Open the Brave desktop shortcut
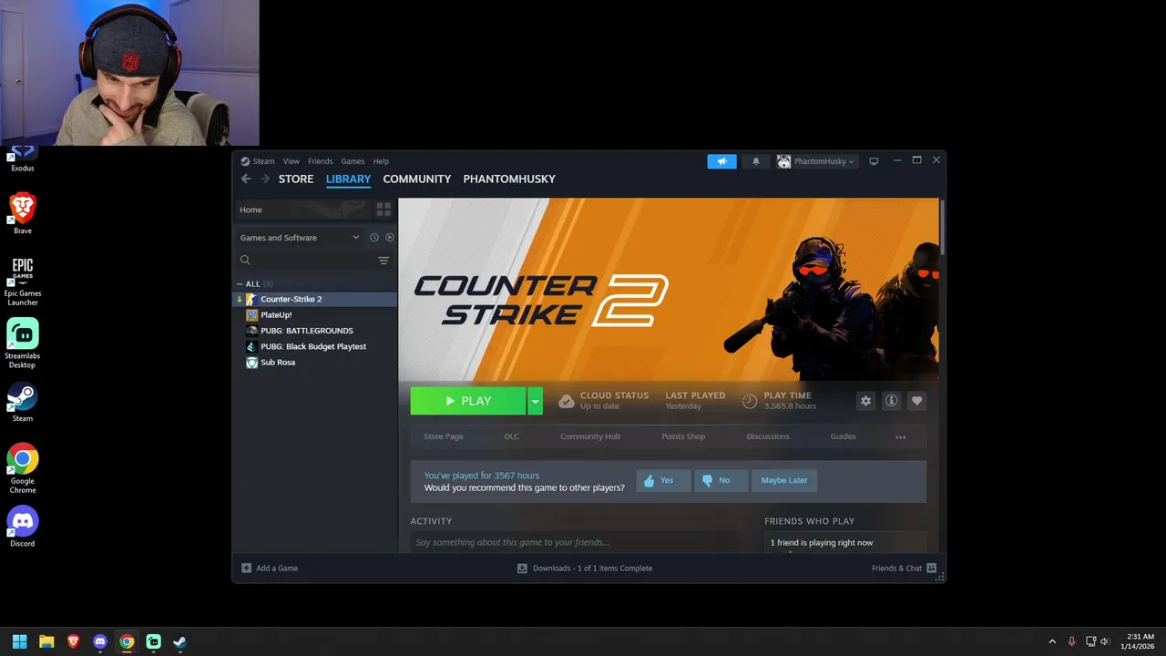Image resolution: width=1166 pixels, height=656 pixels. coord(23,213)
